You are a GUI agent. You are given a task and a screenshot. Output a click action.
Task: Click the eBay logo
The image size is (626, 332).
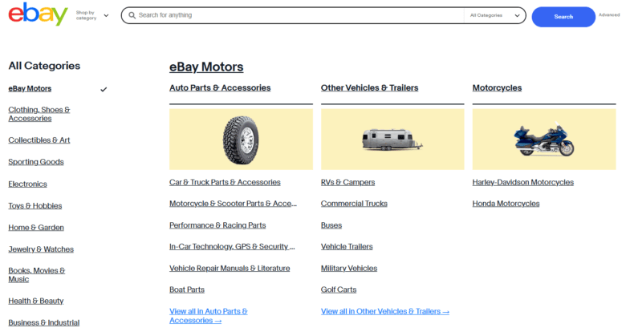click(39, 14)
